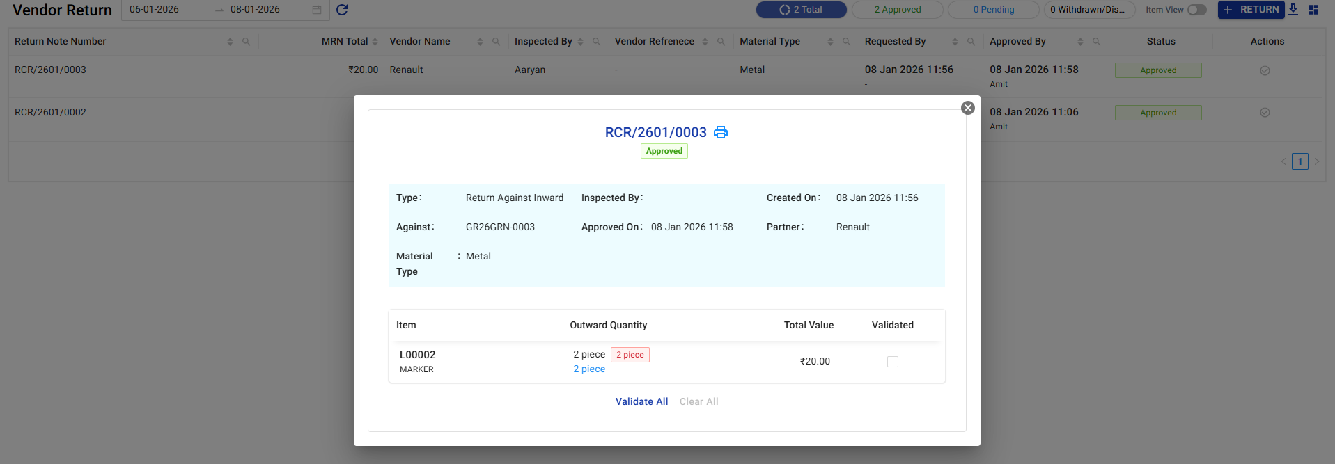Sort the Approved By column
Screen dimensions: 1335x464
pos(1080,42)
